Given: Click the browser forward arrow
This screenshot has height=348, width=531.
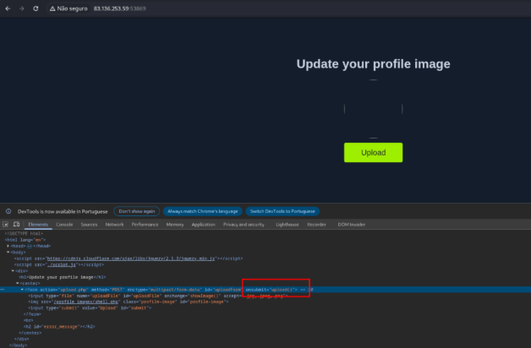Looking at the screenshot, I should click(20, 8).
